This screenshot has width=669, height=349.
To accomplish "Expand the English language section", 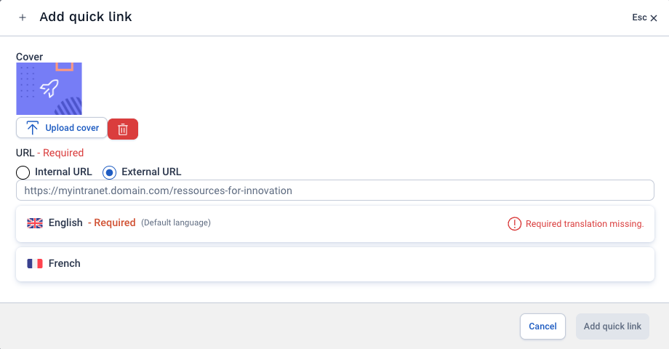I will (x=335, y=224).
